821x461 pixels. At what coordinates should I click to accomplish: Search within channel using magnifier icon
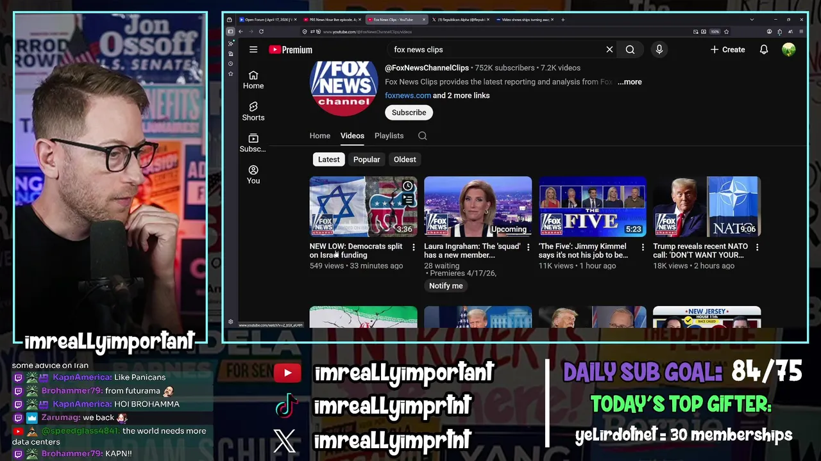[x=422, y=136]
